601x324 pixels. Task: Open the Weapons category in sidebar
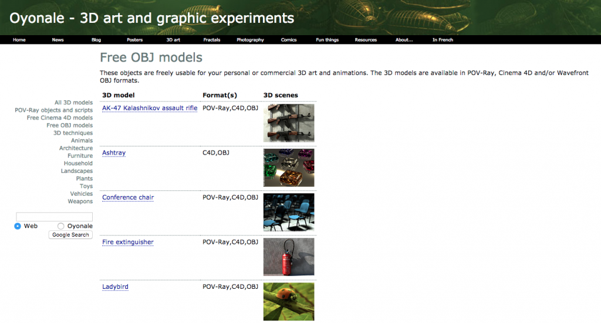[x=80, y=202]
